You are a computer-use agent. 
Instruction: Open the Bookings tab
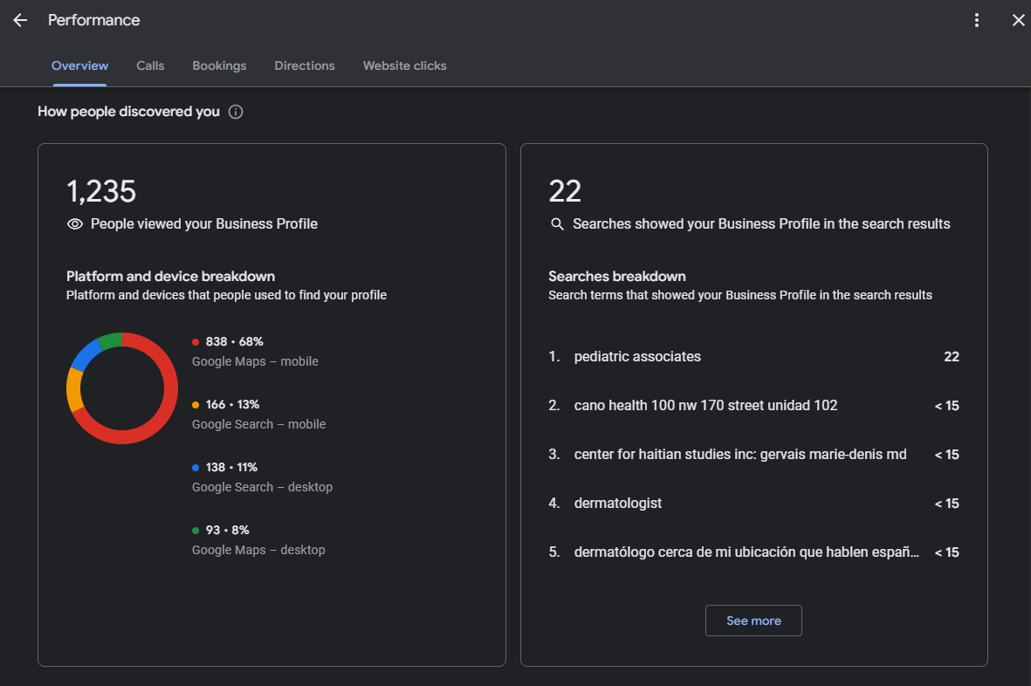point(219,65)
